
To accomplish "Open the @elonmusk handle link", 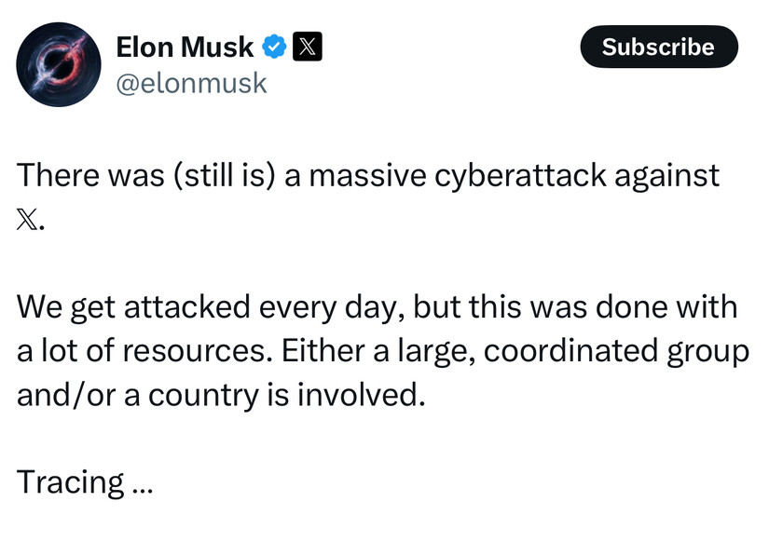I will 191,83.
